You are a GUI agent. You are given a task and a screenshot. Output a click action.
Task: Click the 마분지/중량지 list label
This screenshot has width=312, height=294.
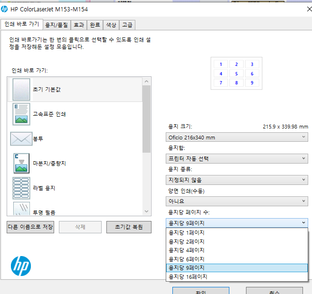coord(49,164)
